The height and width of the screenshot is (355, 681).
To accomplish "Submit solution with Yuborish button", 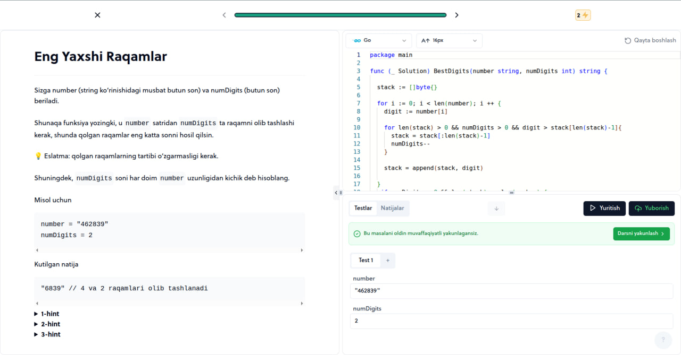I will point(652,208).
